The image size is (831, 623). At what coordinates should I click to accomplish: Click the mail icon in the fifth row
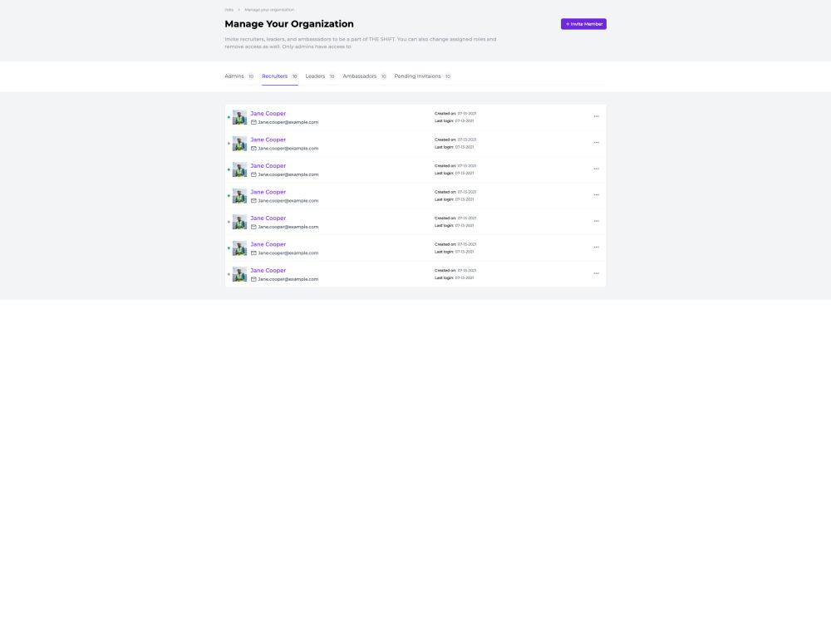pyautogui.click(x=253, y=227)
